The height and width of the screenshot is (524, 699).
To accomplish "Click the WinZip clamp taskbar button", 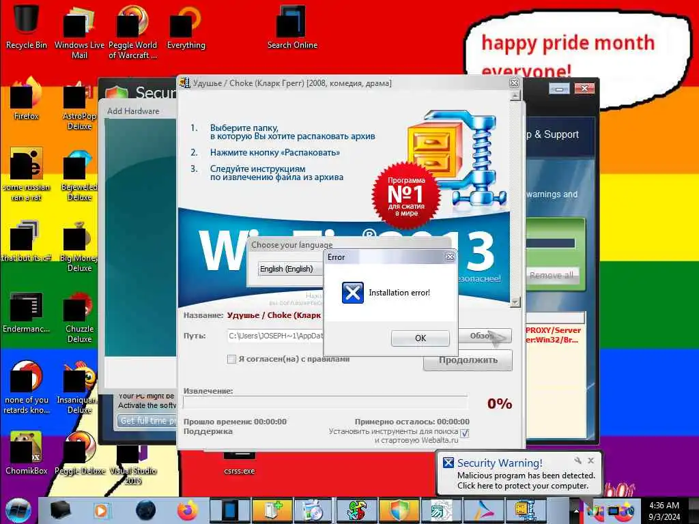I will pyautogui.click(x=526, y=510).
